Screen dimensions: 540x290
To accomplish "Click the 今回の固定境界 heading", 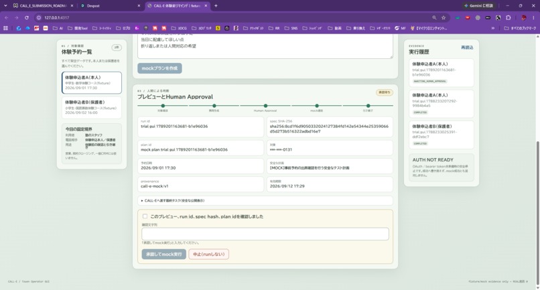I will [x=79, y=129].
